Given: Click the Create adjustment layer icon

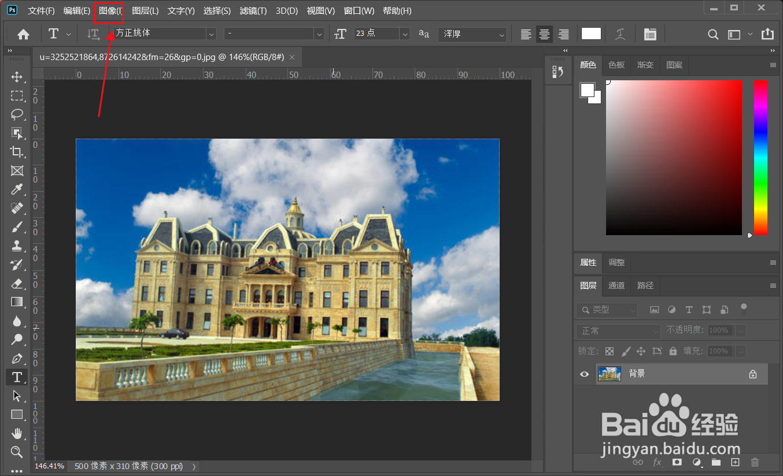Looking at the screenshot, I should click(697, 462).
